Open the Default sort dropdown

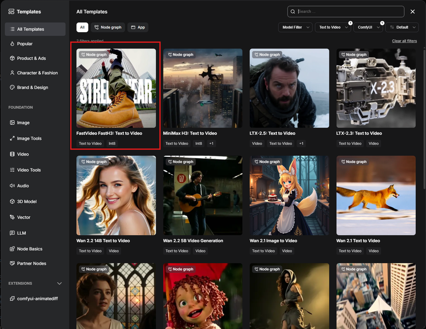(402, 27)
